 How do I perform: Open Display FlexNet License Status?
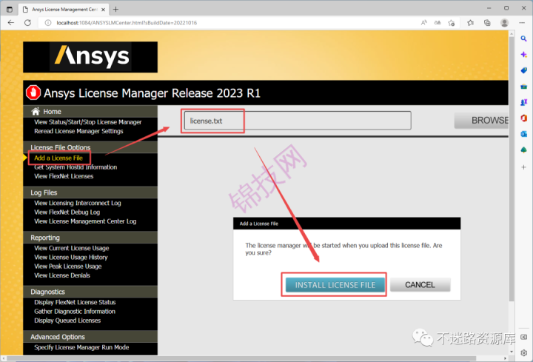(75, 303)
